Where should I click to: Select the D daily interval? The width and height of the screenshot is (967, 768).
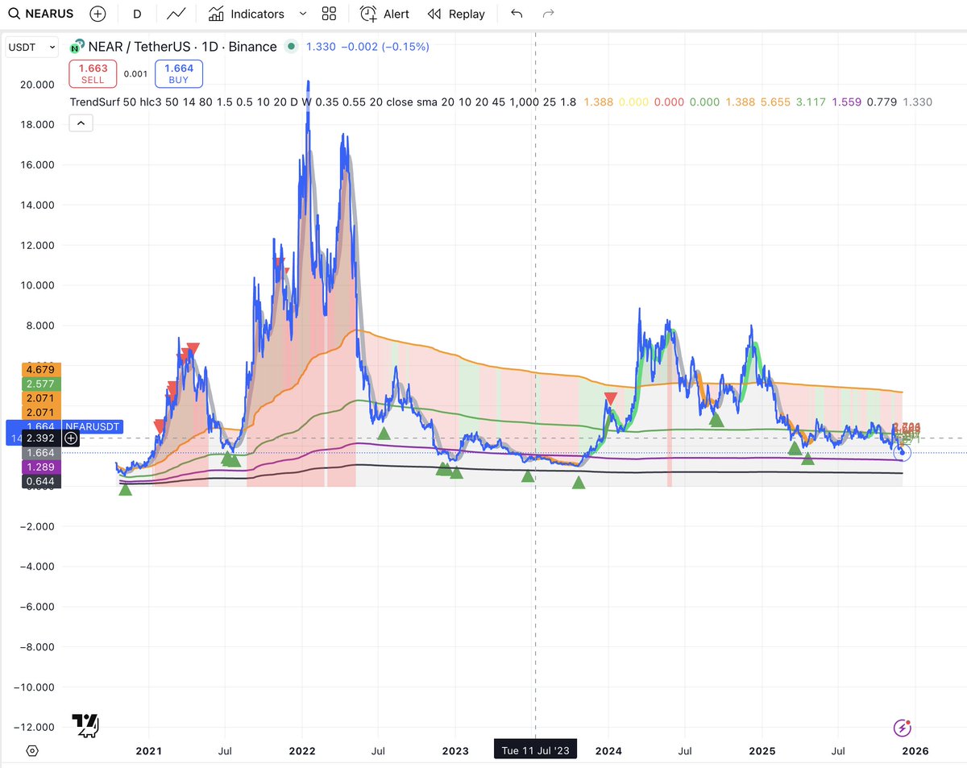click(136, 13)
